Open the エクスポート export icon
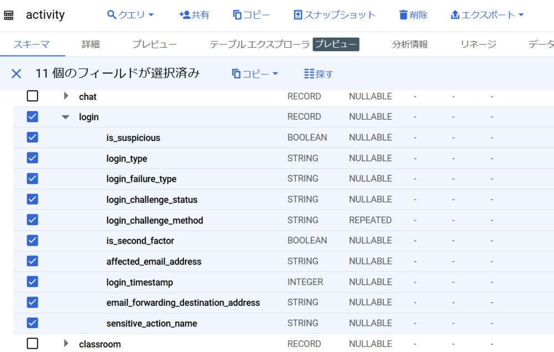This screenshot has width=554, height=352. (x=456, y=14)
